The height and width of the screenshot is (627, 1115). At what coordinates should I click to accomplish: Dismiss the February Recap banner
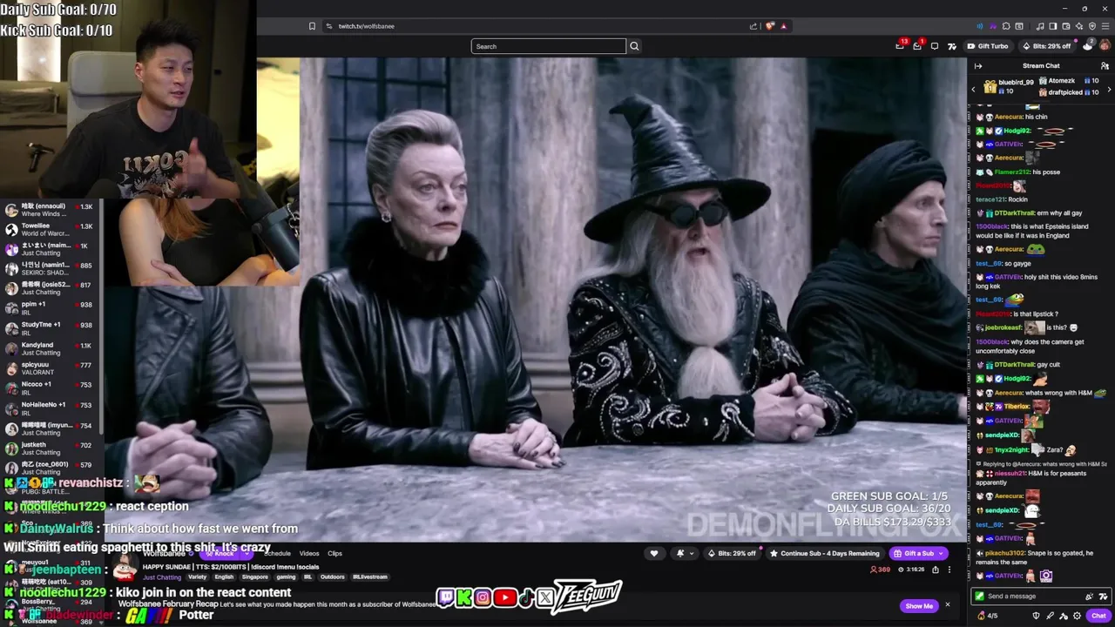[948, 605]
